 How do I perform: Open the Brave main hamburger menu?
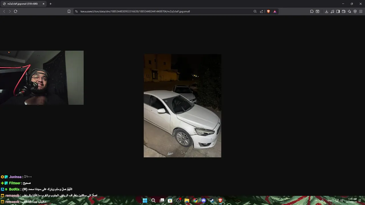point(361,11)
